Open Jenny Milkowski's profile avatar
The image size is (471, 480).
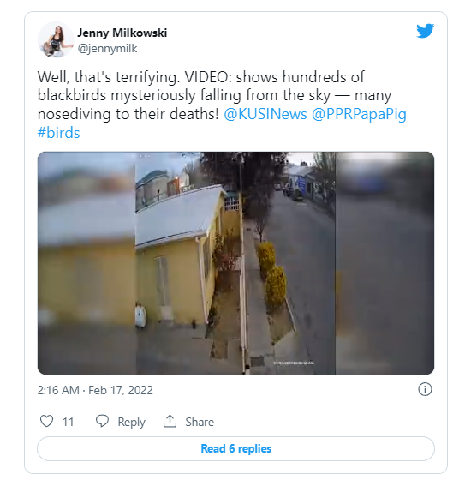click(56, 39)
